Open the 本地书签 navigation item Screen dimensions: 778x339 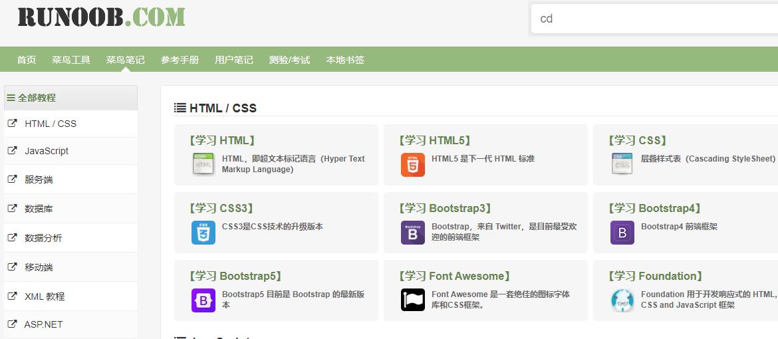tap(345, 60)
